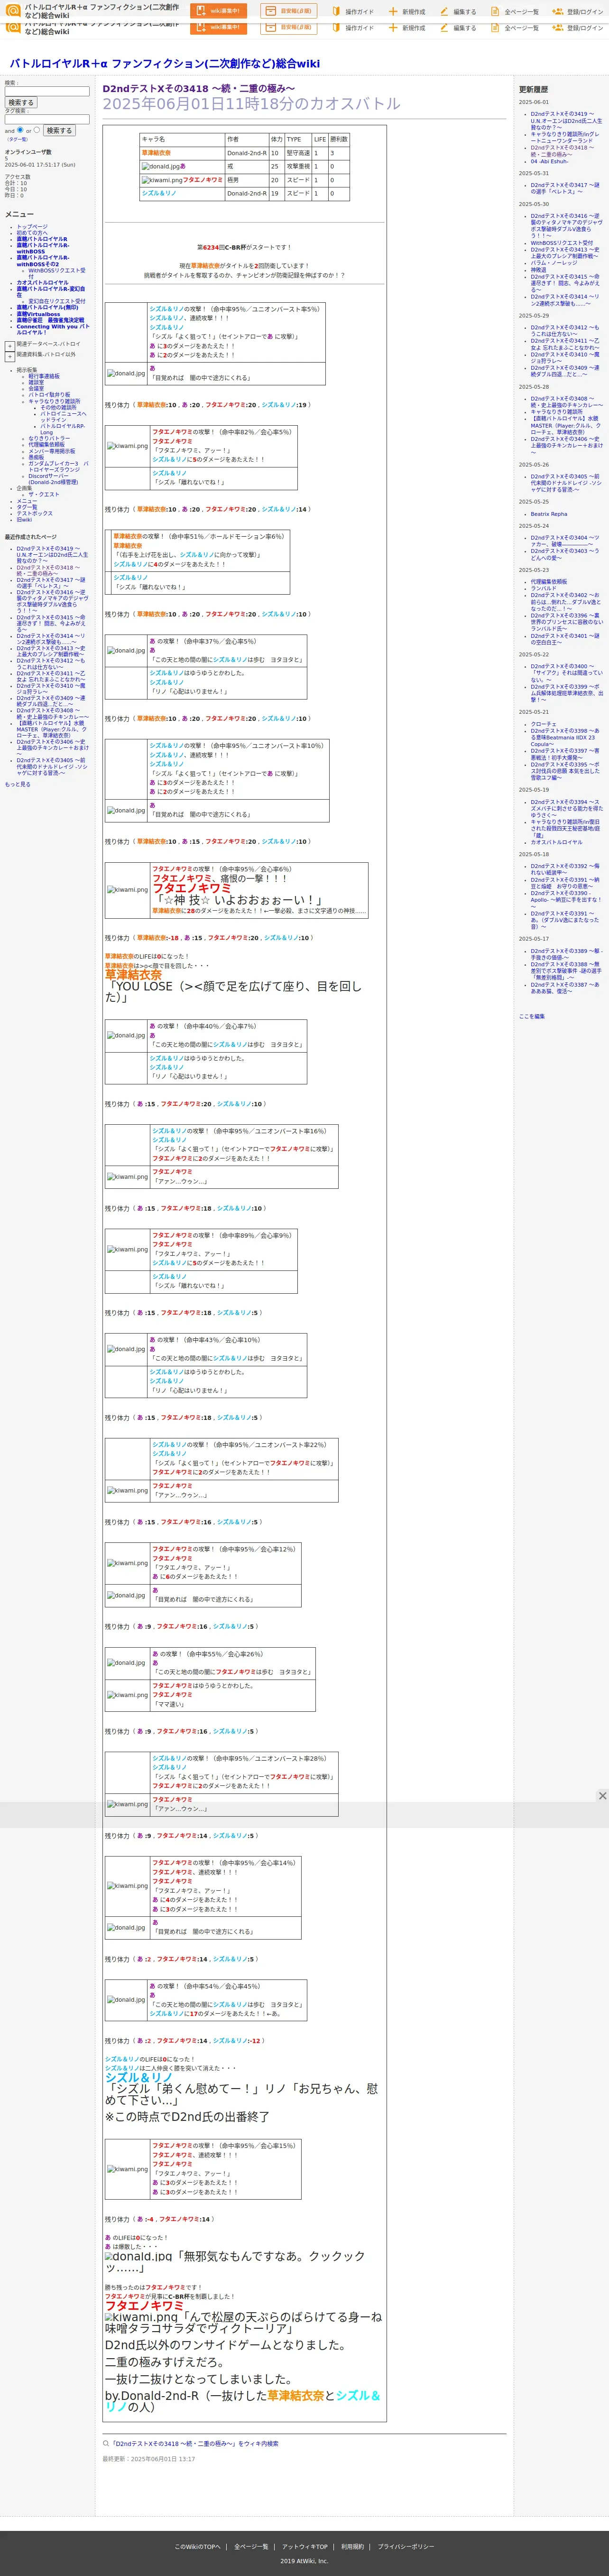The width and height of the screenshot is (609, 2576).
Task: Open 変幻自在リクエスト受付 link
Action: tap(57, 301)
